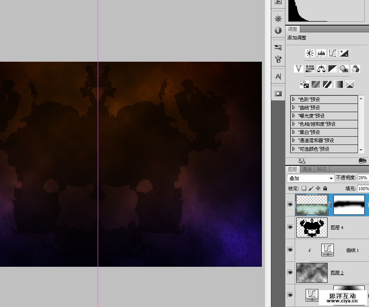Expand the "曲线" presets group
Viewport: 369px width, 307px height.
(x=294, y=107)
